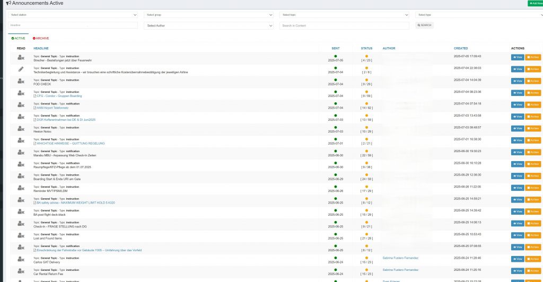Click unread user icon beside Heston Notoc
Screen dimensions: 543x282
(21, 128)
